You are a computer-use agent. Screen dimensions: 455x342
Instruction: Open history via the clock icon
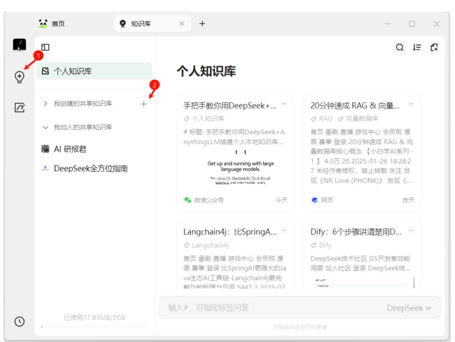pyautogui.click(x=19, y=321)
